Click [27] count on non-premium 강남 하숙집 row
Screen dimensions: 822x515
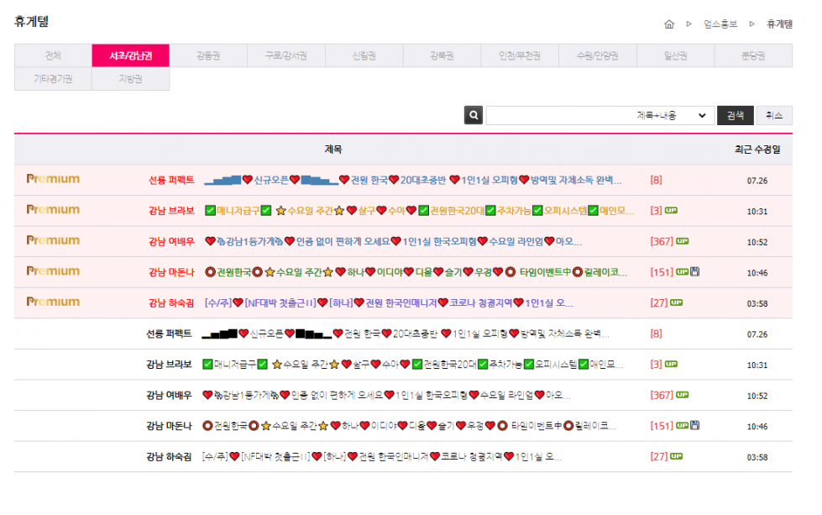click(x=659, y=456)
